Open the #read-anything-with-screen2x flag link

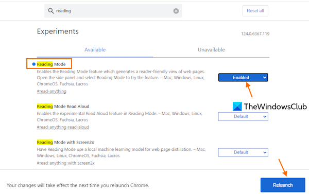point(65,163)
